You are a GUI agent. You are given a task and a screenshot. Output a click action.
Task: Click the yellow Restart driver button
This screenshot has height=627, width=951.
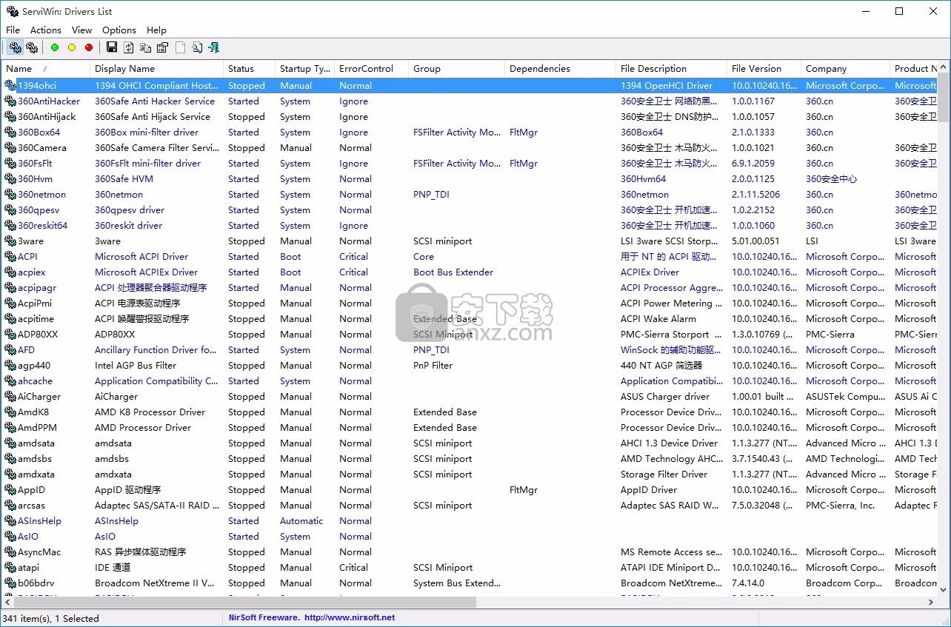[72, 47]
